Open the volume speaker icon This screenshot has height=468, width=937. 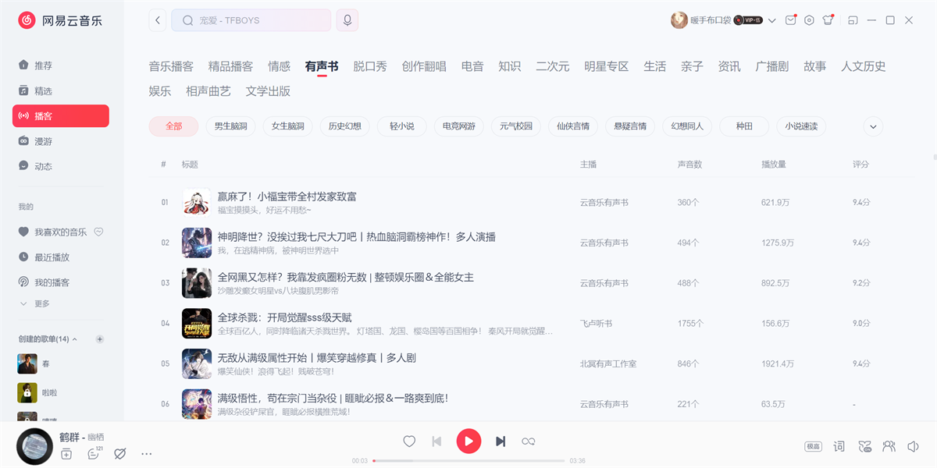912,446
